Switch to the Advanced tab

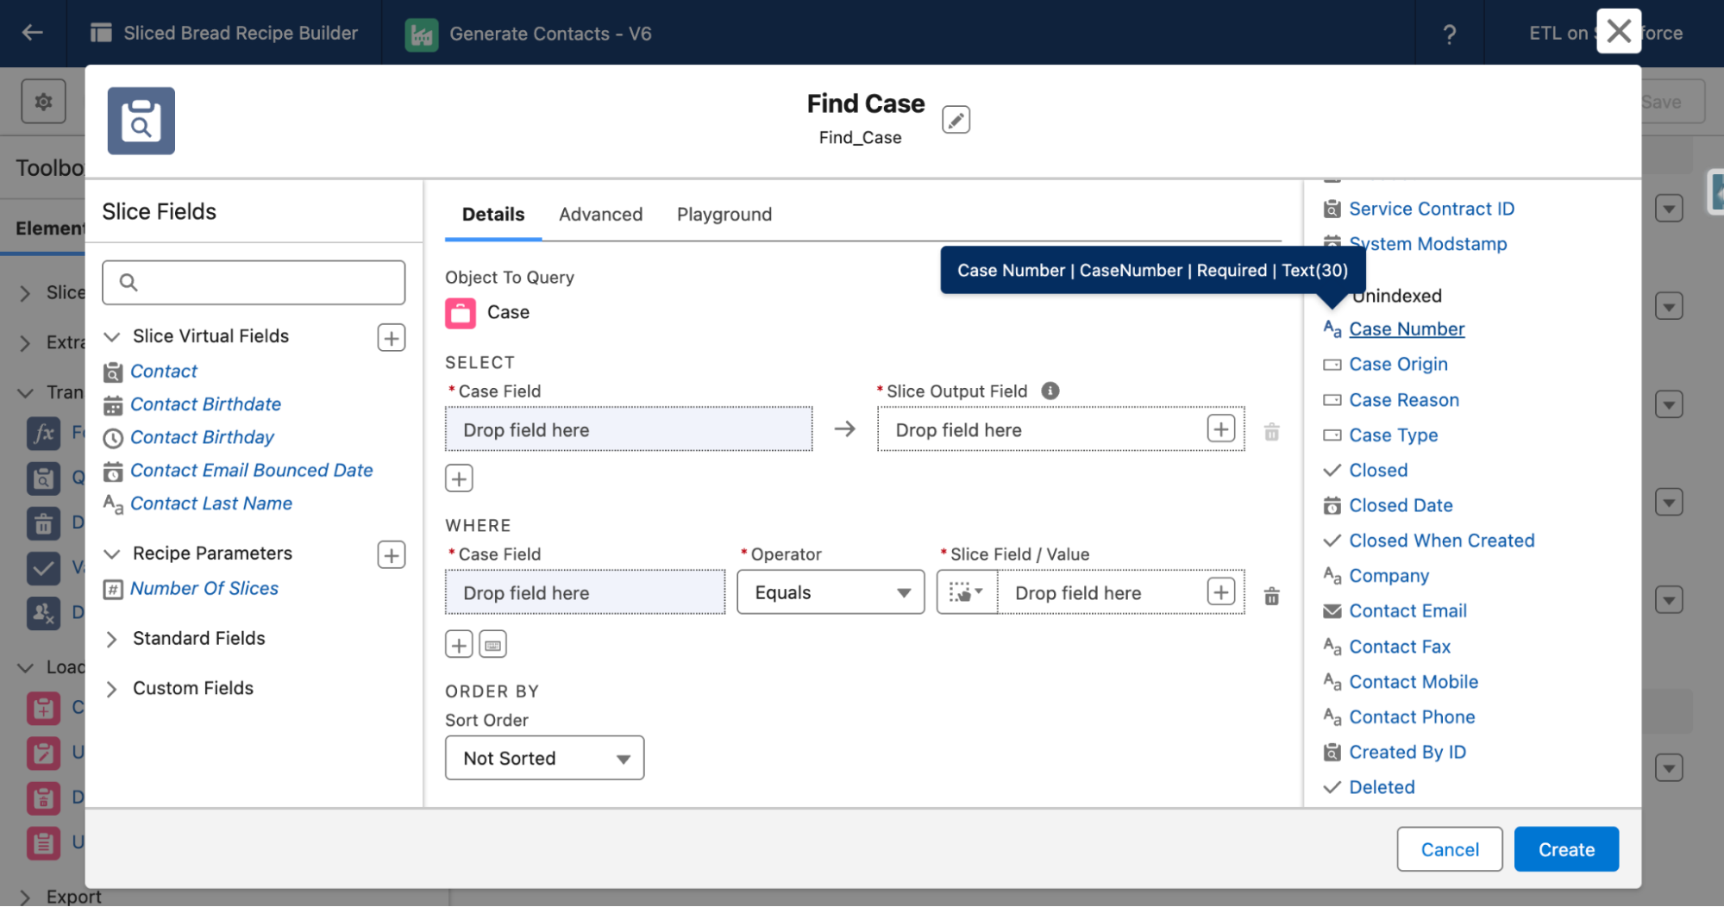click(x=600, y=214)
